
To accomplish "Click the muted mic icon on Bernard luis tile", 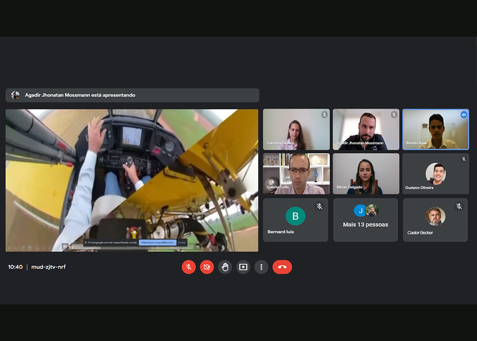I will [x=320, y=206].
